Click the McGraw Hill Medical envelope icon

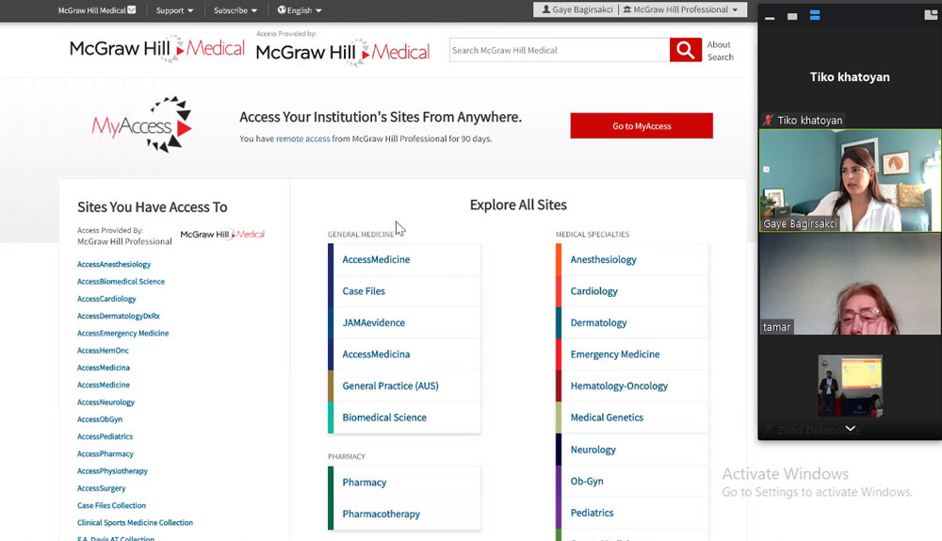[x=132, y=10]
